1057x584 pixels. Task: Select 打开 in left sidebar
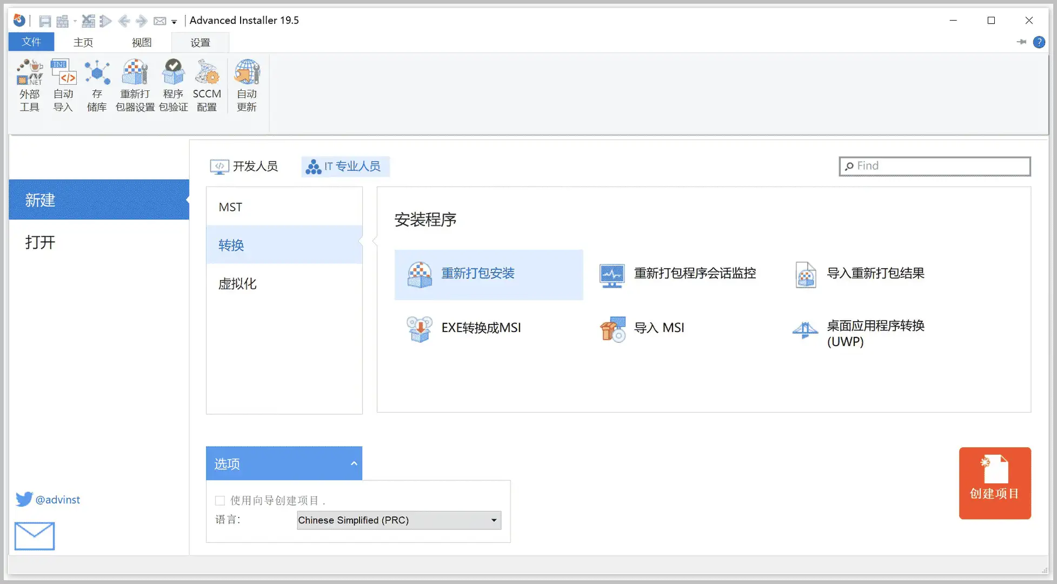[99, 242]
